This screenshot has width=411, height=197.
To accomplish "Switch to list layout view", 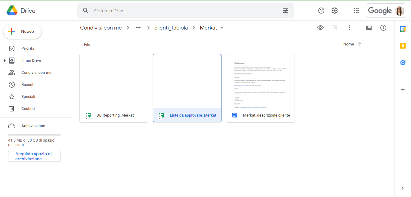I will tap(369, 28).
